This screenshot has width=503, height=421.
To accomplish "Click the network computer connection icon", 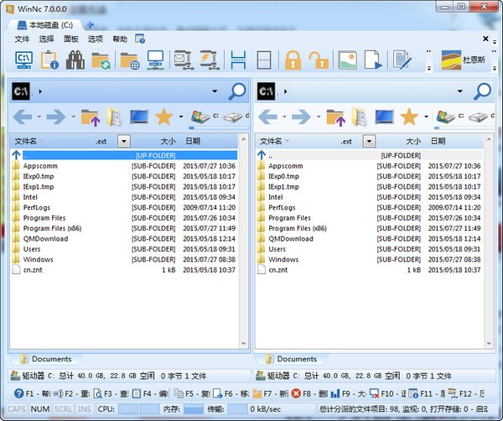I will (155, 60).
